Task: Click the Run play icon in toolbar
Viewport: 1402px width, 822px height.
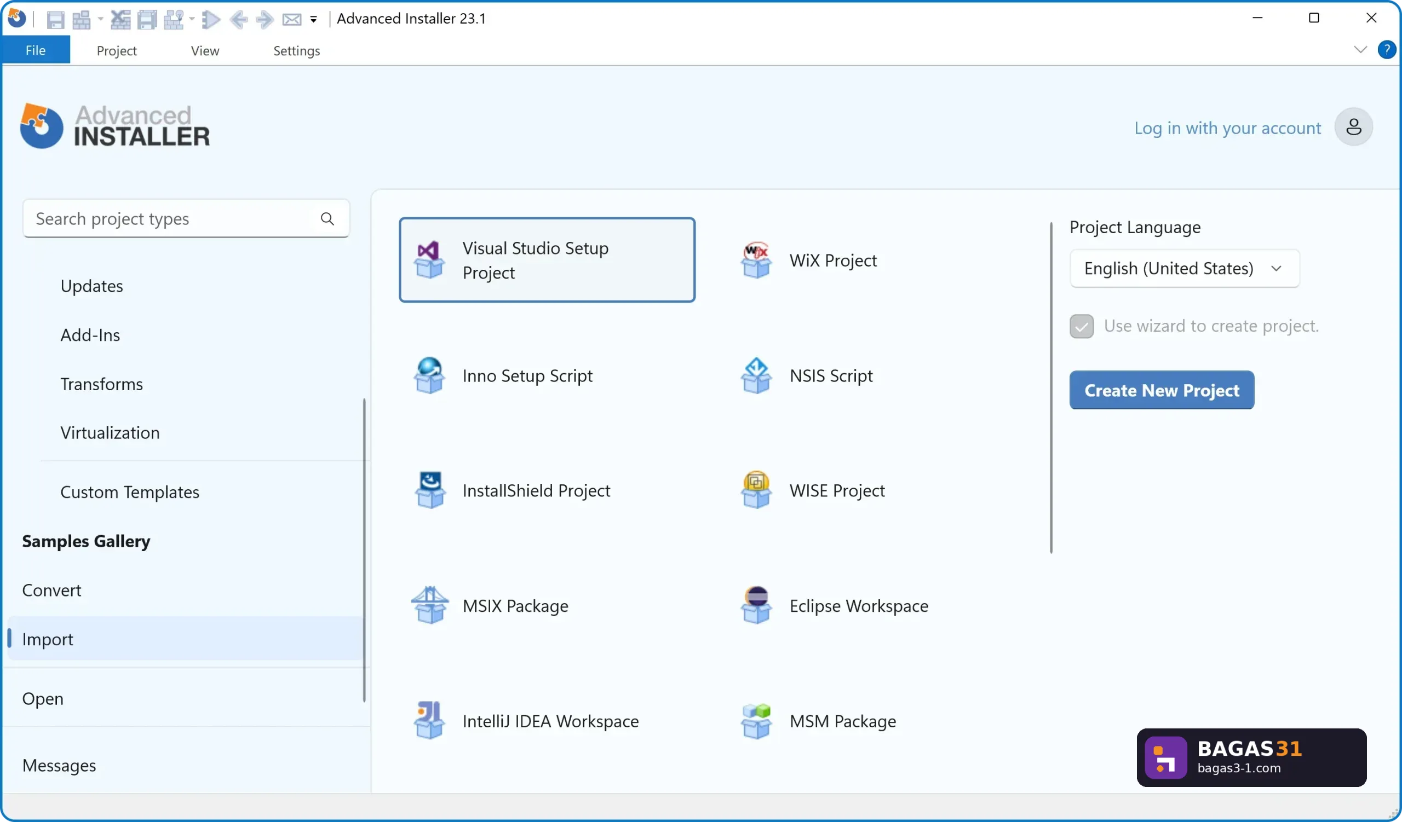Action: pyautogui.click(x=211, y=20)
